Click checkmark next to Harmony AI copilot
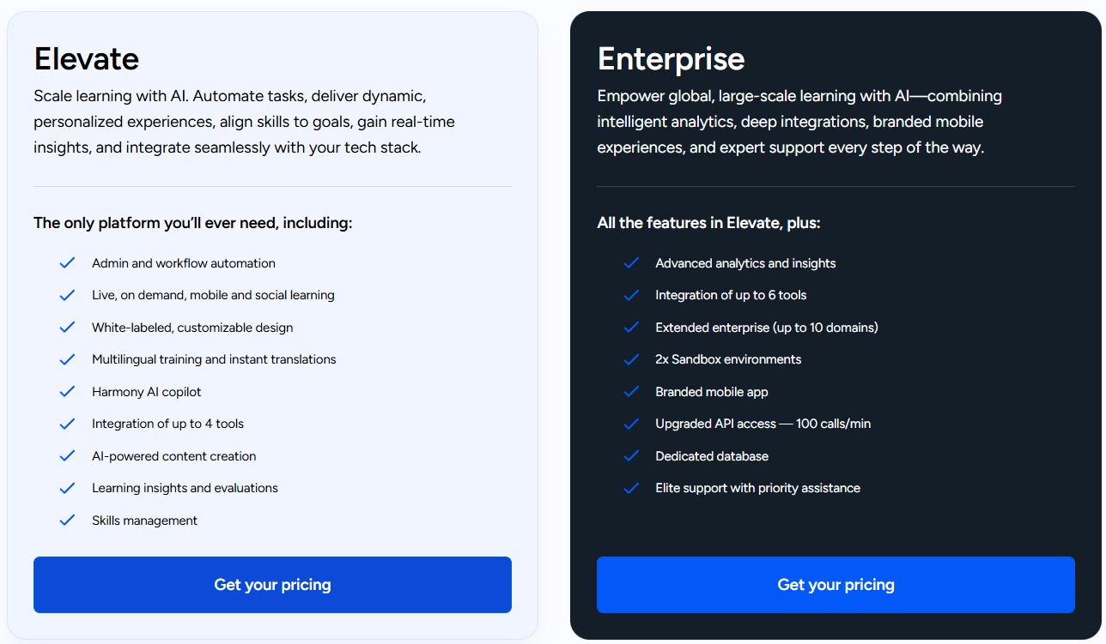Viewport: 1106px width, 644px height. (x=67, y=392)
